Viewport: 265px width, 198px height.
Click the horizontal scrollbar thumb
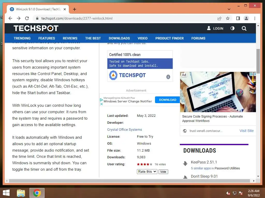129,181
